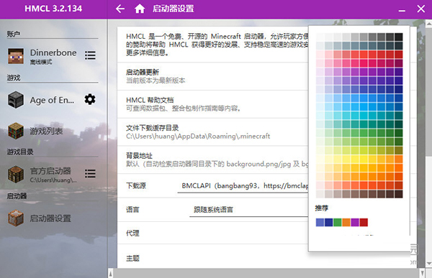Image resolution: width=432 pixels, height=278 pixels.
Task: Go back using the left arrow icon
Action: coord(120,9)
